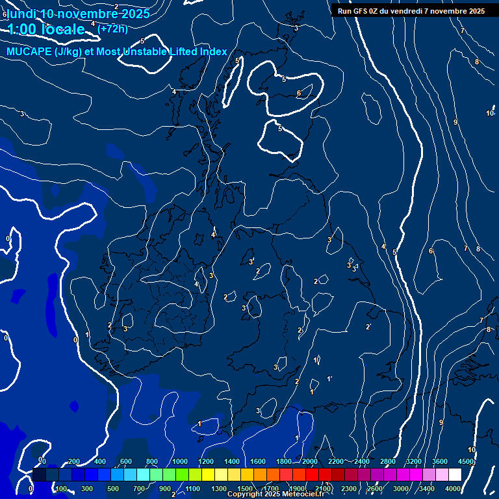
Task: Click the '1100' legend value
Action: (193, 489)
